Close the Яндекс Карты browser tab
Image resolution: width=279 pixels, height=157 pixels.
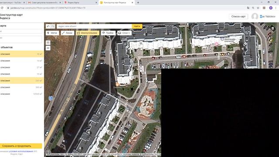(x=96, y=3)
